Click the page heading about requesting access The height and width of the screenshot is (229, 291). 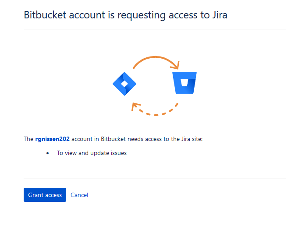pyautogui.click(x=125, y=15)
